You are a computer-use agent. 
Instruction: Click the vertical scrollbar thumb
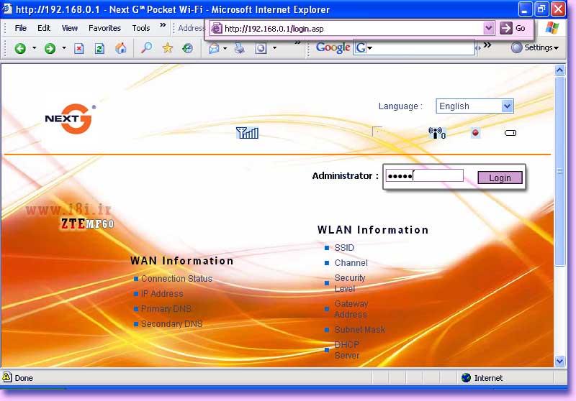point(559,171)
